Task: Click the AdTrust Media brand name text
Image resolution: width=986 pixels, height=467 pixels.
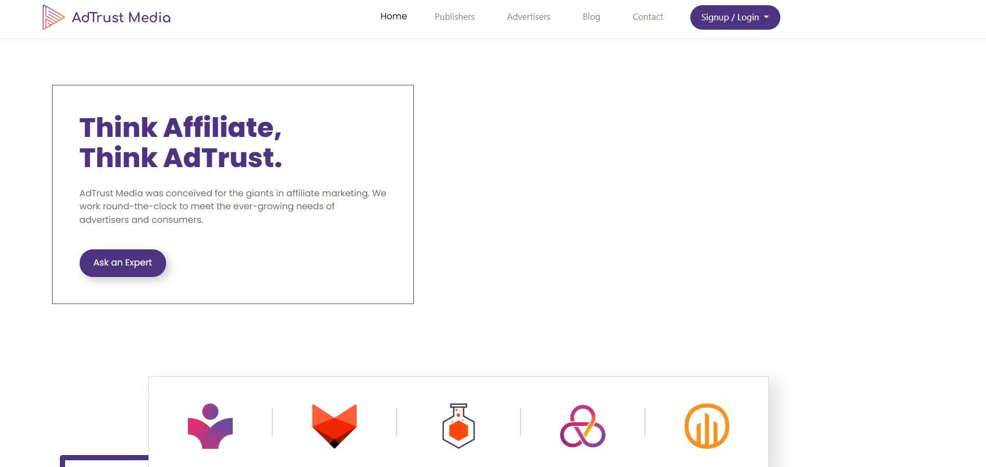Action: pyautogui.click(x=121, y=17)
